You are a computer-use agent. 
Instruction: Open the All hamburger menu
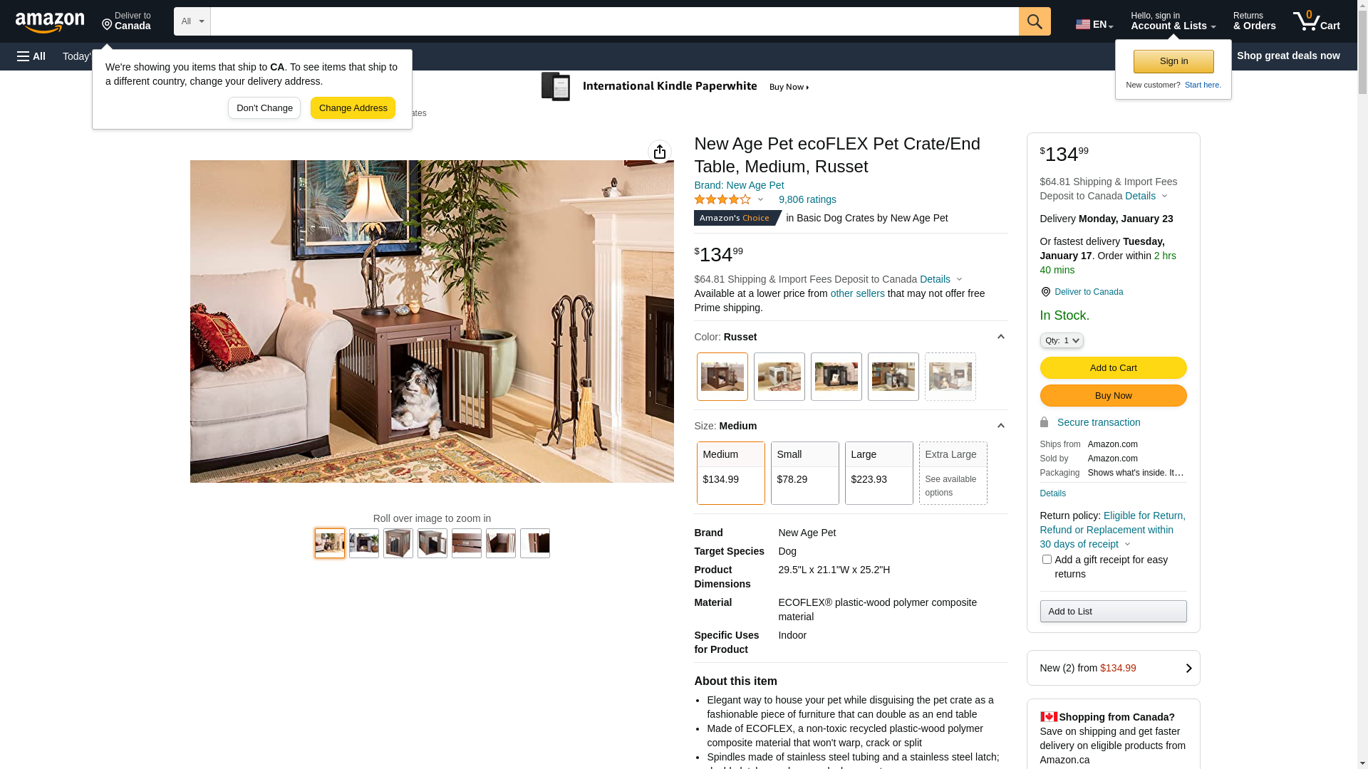(x=31, y=56)
